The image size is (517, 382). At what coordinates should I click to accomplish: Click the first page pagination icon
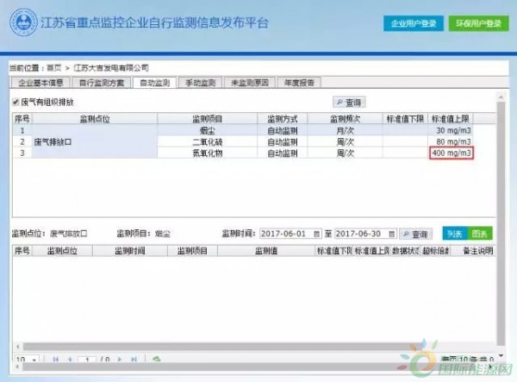point(57,358)
